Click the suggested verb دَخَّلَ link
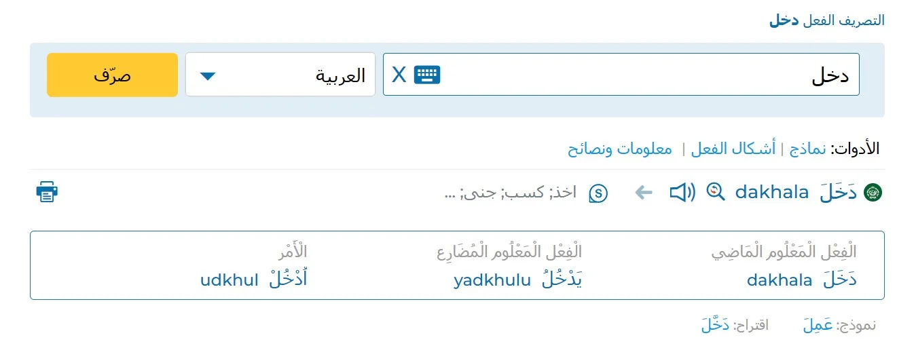Viewport: 897px width, 344px height. point(715,325)
